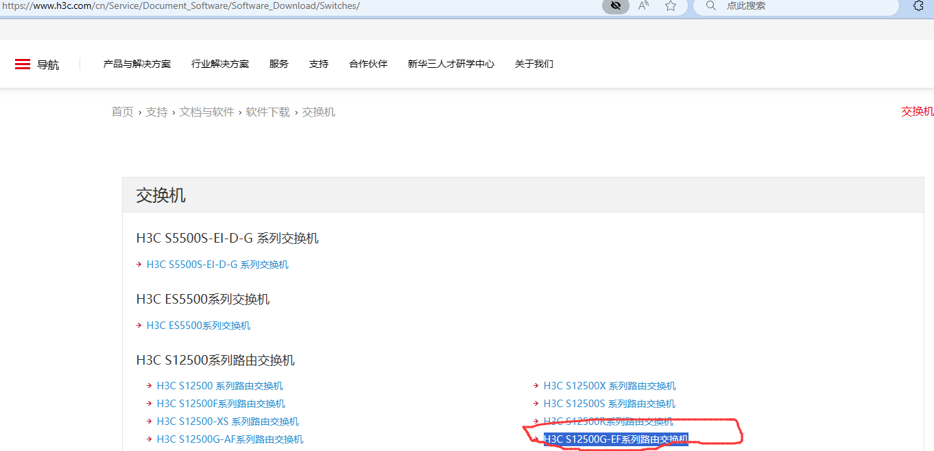Viewport: 934px width, 451px height.
Task: Open H3C S12500F系列路由交换机 link
Action: (221, 404)
